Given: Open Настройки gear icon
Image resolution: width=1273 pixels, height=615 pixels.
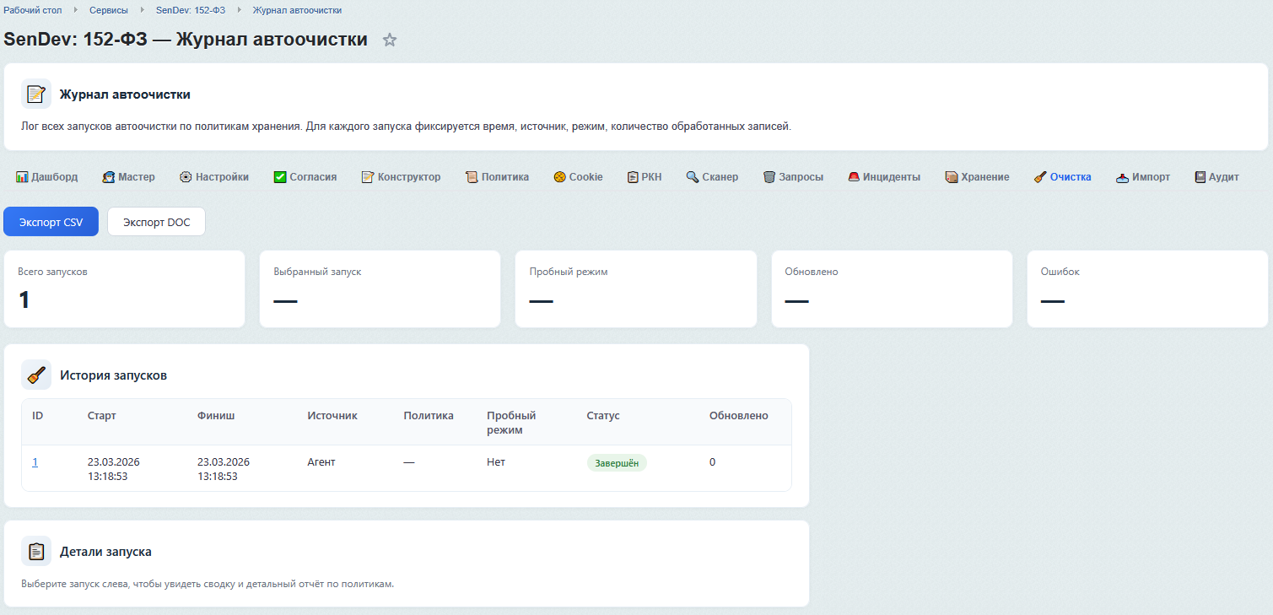Looking at the screenshot, I should coord(186,177).
